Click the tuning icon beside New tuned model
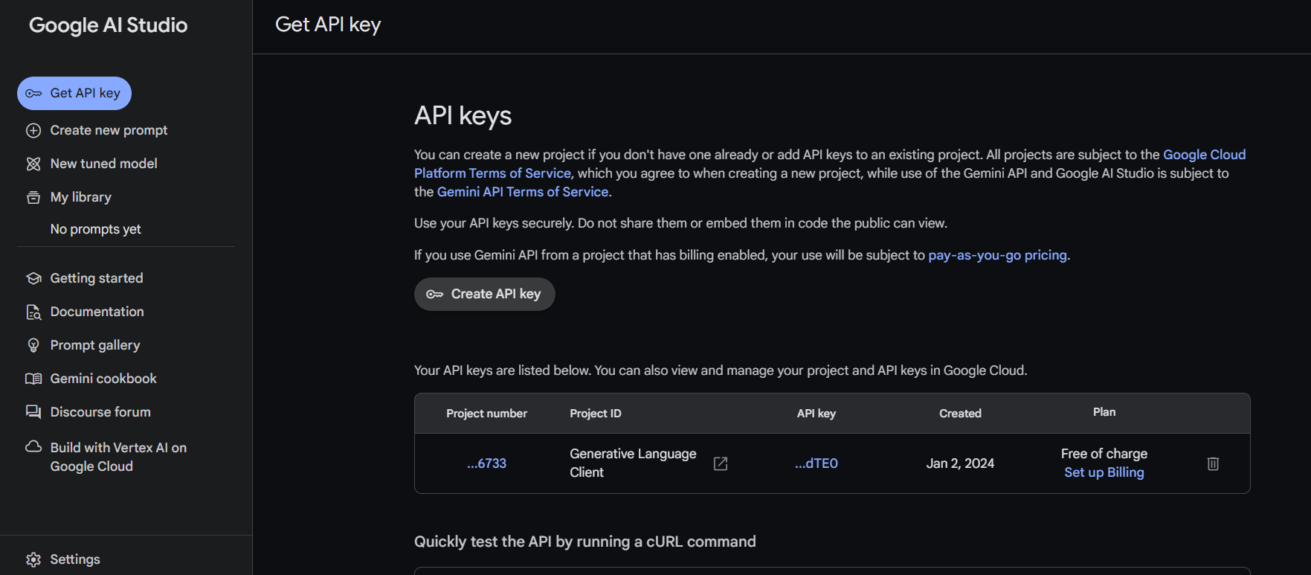This screenshot has width=1311, height=575. (33, 164)
